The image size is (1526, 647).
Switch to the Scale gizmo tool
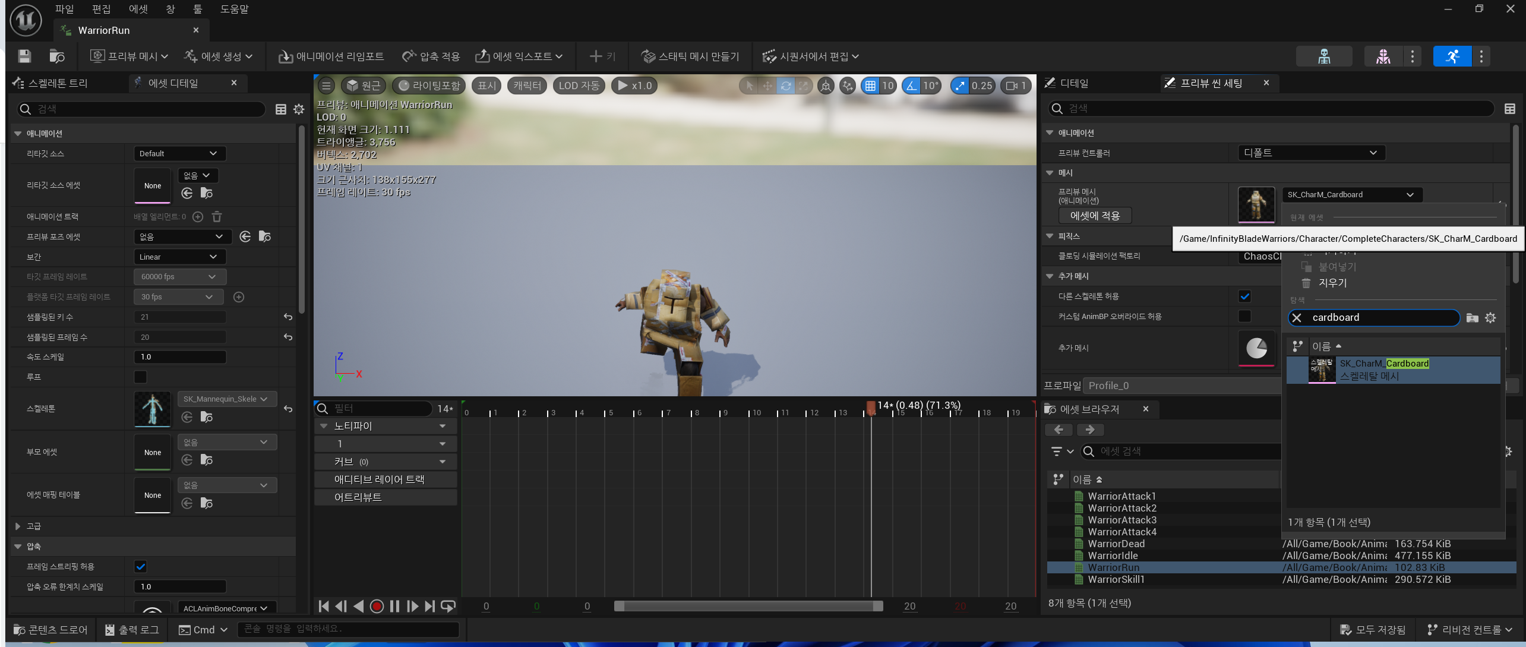(x=803, y=86)
